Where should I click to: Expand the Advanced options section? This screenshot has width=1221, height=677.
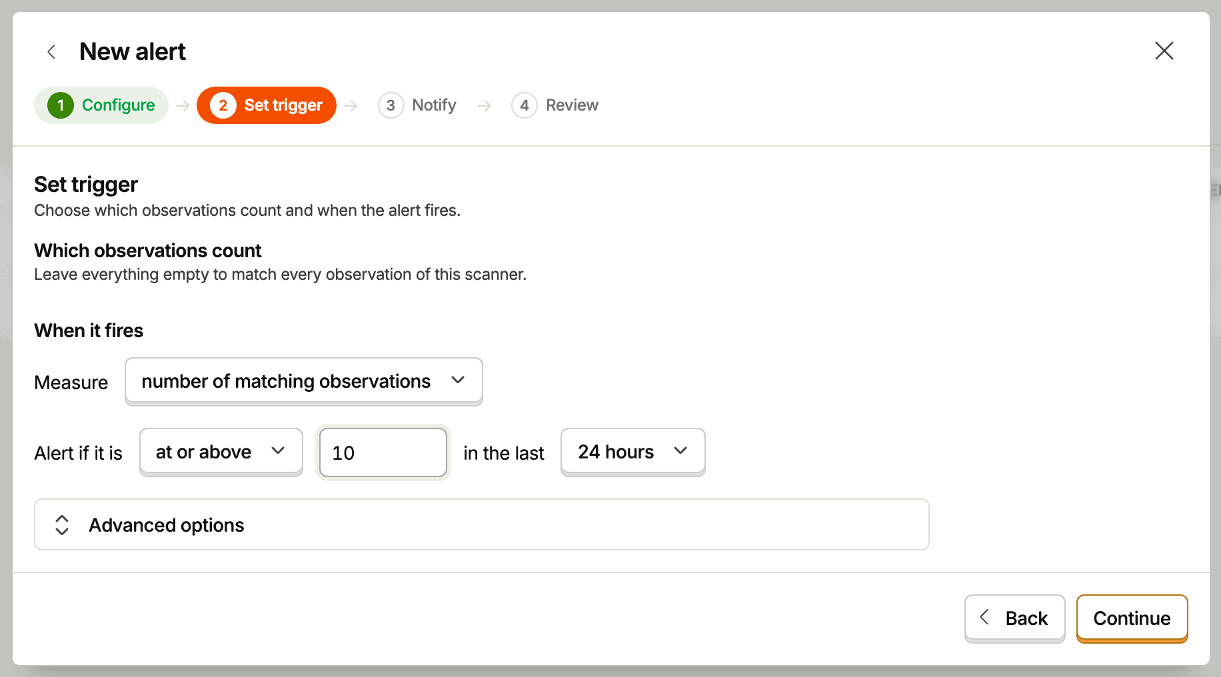pyautogui.click(x=482, y=524)
